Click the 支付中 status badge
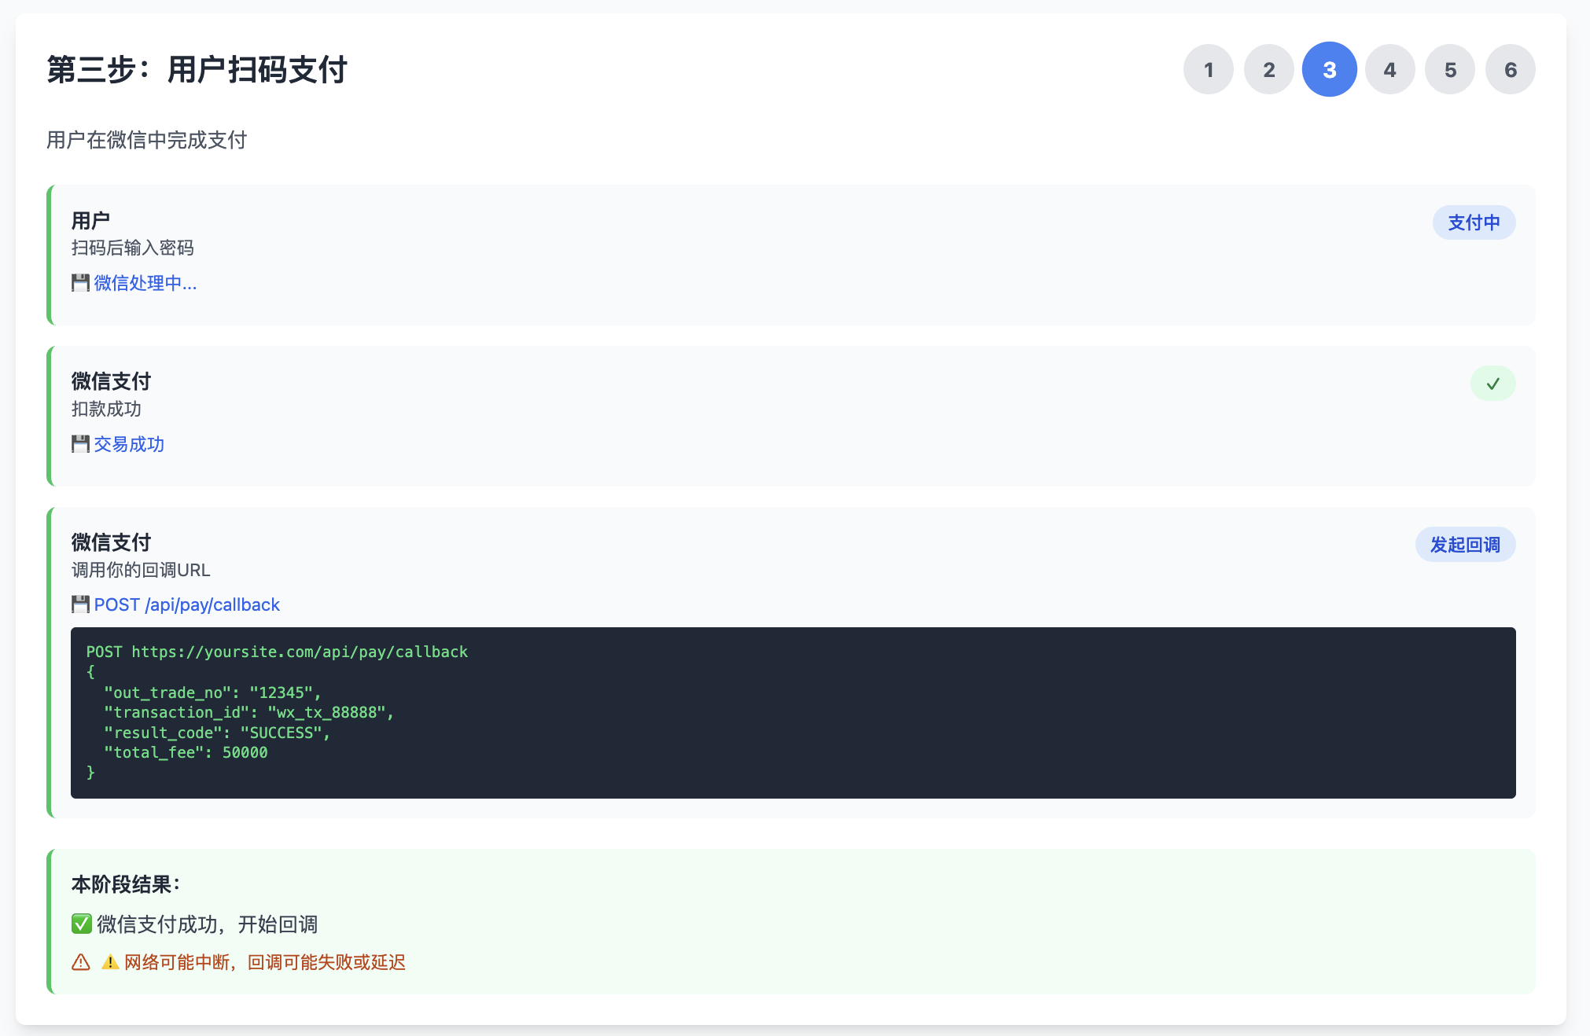The width and height of the screenshot is (1590, 1036). click(x=1474, y=222)
